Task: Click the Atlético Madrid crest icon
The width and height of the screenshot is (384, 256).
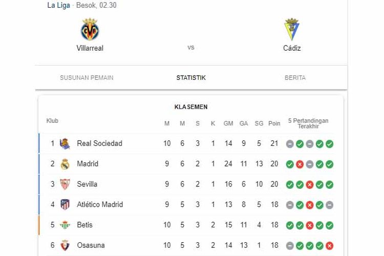Action: (x=65, y=205)
